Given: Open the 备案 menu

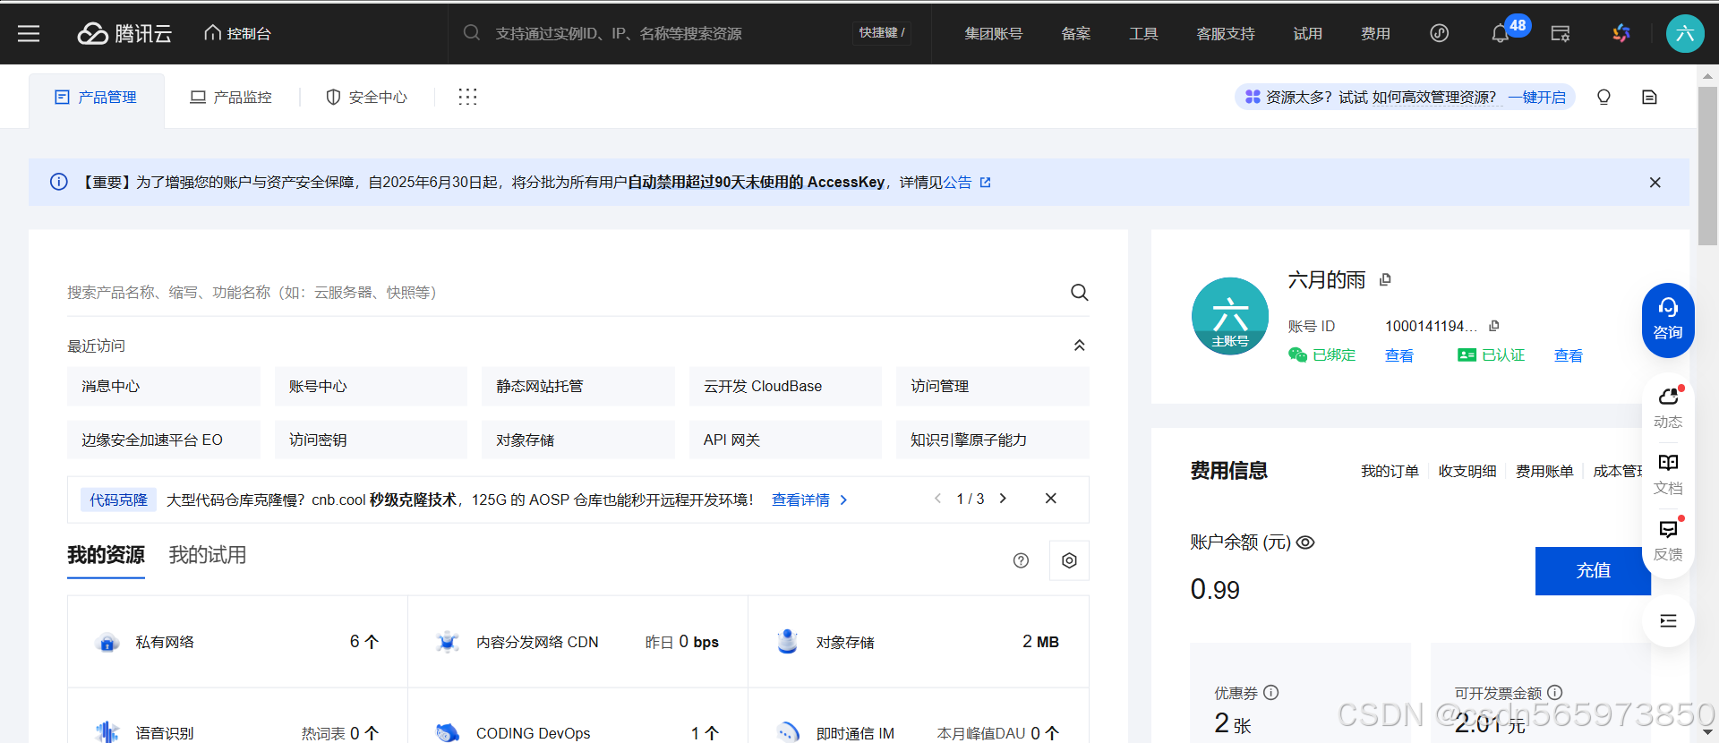Looking at the screenshot, I should [x=1075, y=33].
